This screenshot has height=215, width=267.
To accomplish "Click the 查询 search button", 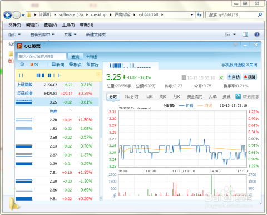I will point(75,57).
